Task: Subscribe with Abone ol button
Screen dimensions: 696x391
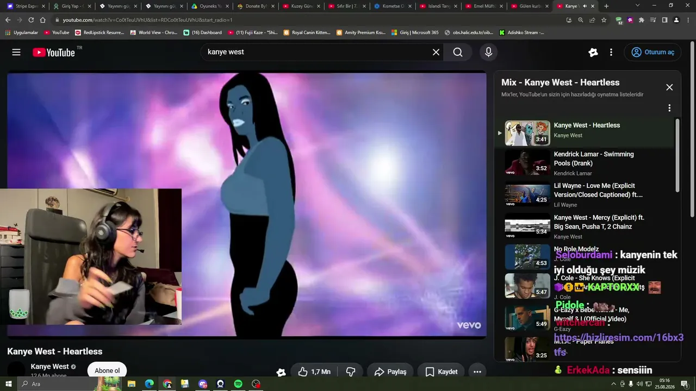Action: point(107,371)
